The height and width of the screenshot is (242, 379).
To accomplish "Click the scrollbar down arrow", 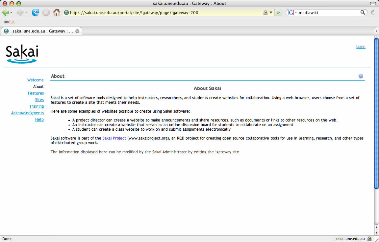I will point(376,232).
